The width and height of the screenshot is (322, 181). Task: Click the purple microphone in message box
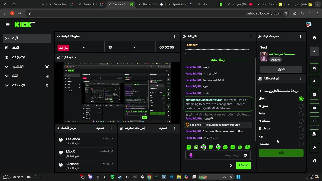click(x=191, y=155)
